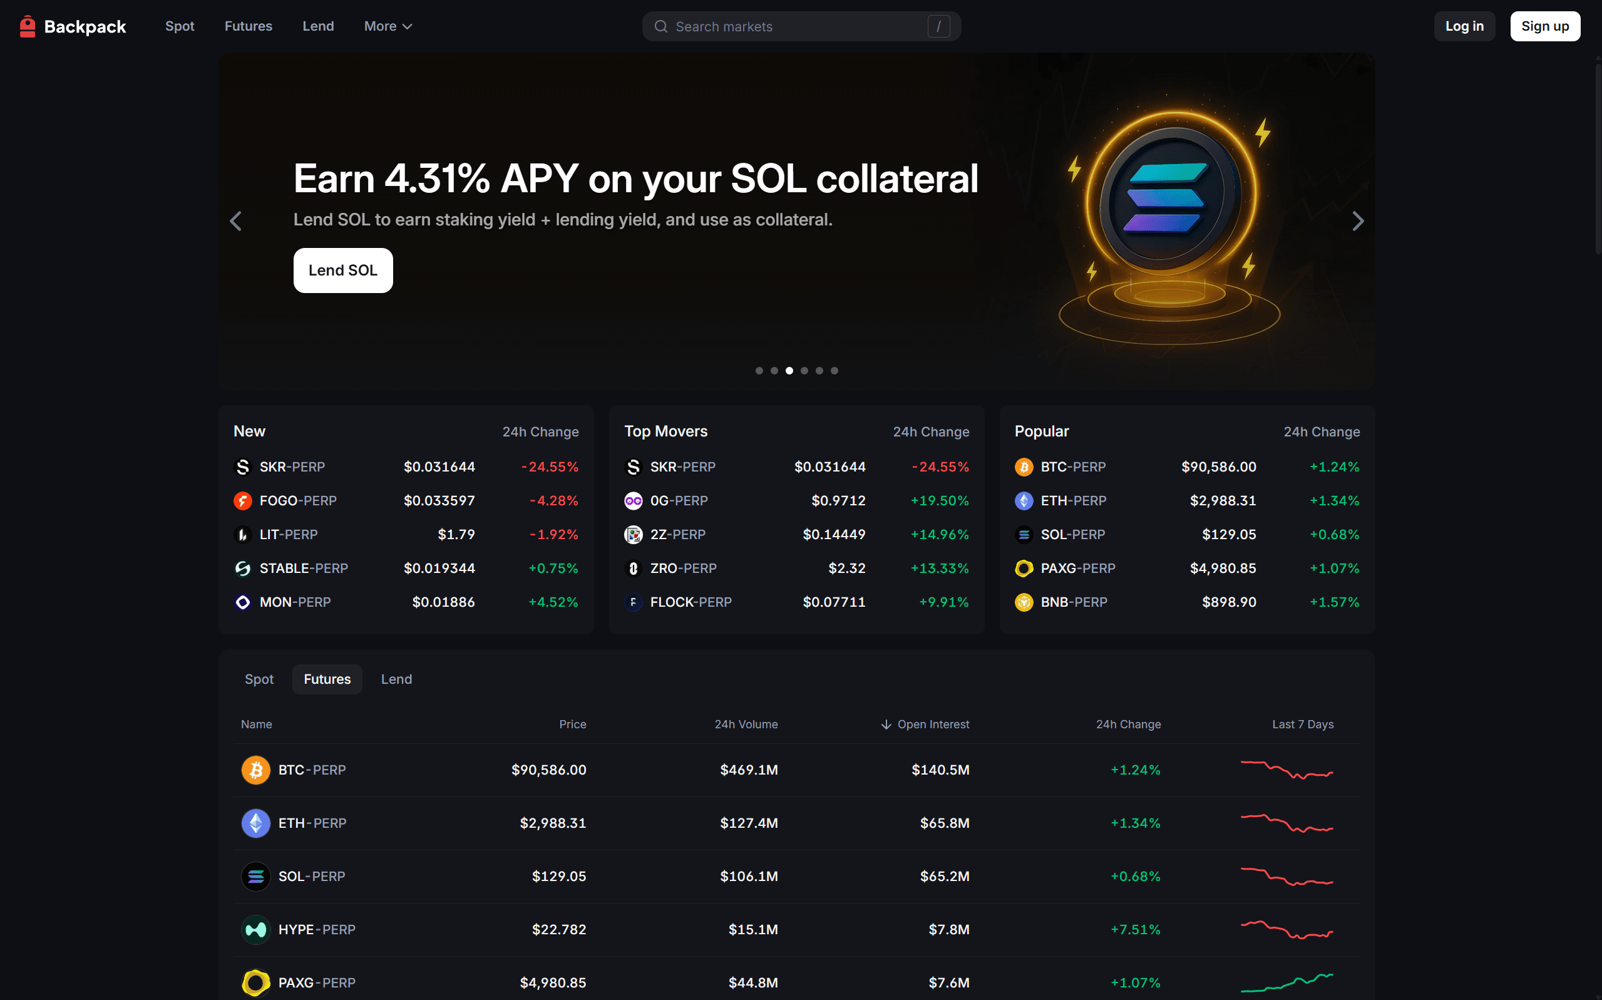Screen dimensions: 1602x1000
Task: Click the 0G-PERP coin icon
Action: click(633, 501)
